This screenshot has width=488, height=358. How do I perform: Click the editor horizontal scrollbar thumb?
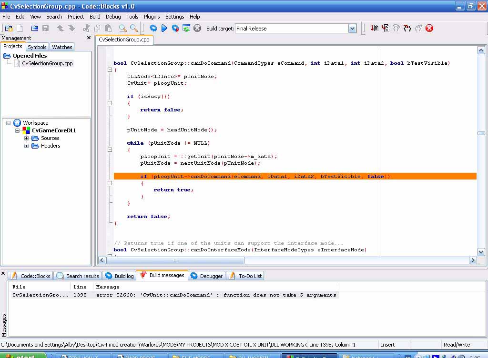pyautogui.click(x=175, y=260)
